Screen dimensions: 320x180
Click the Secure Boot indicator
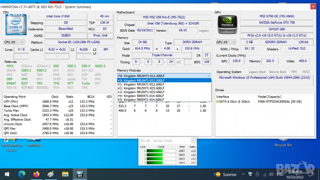click(x=277, y=72)
